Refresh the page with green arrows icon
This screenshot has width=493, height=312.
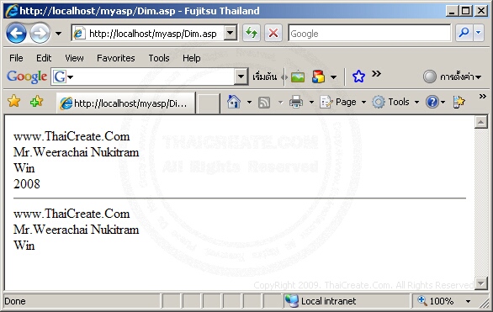tap(252, 33)
